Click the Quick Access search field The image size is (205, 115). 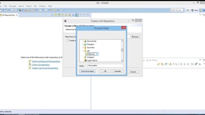176,10
